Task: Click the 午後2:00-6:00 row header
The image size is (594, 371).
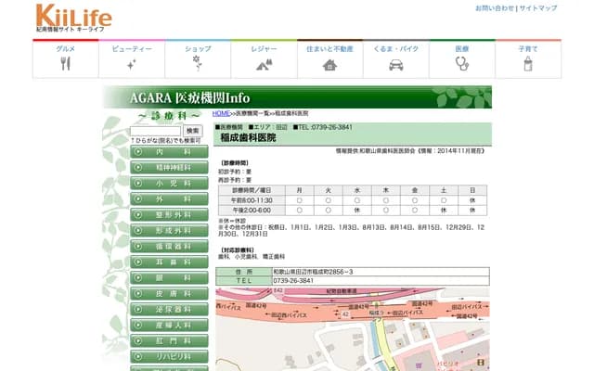Action: click(252, 211)
